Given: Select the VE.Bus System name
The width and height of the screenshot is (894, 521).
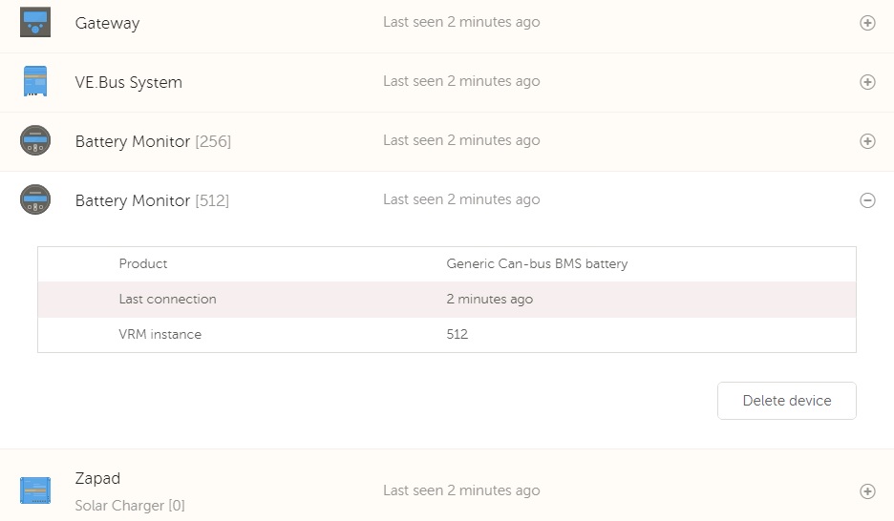Looking at the screenshot, I should tap(128, 82).
